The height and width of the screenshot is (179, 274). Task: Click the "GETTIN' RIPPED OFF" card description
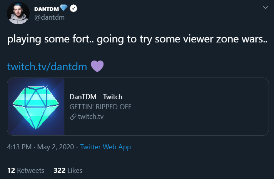100,106
